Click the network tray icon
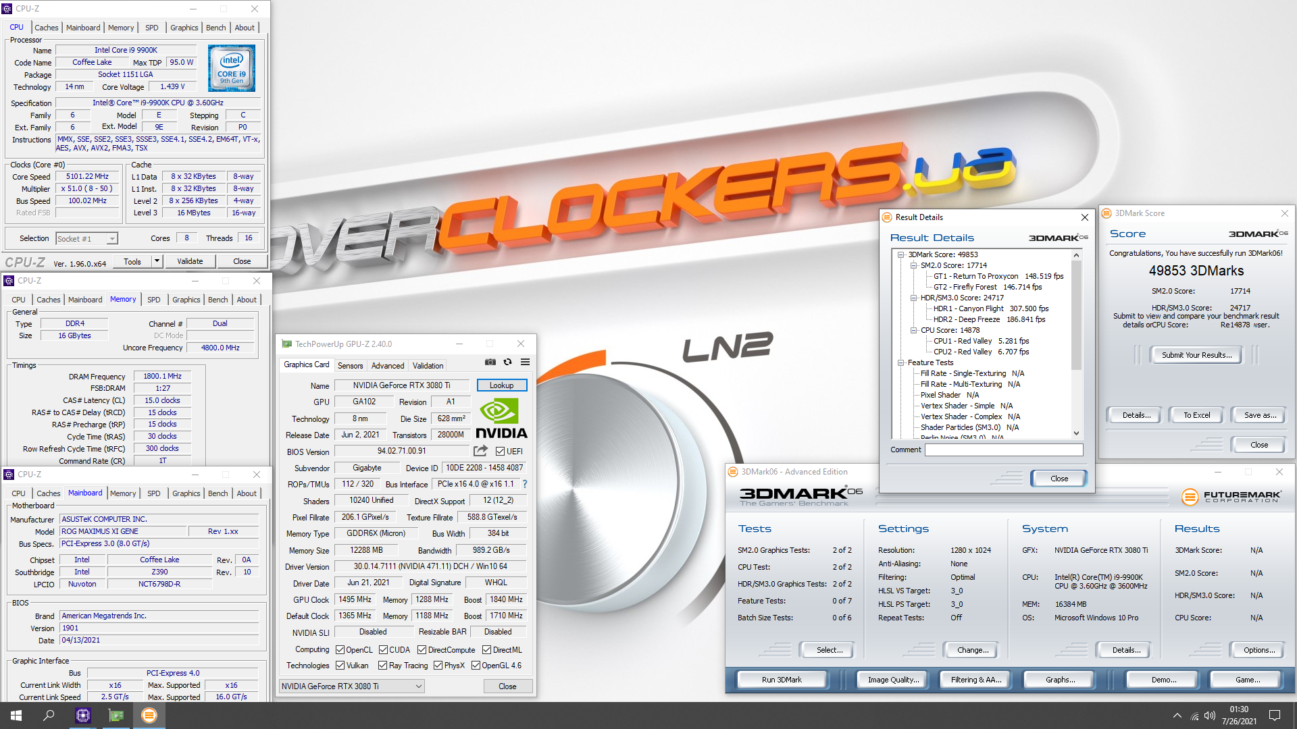 1194,715
